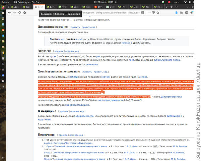Switch to the 'Экс' browser tab
201x161 pixels.
tap(76, 7)
